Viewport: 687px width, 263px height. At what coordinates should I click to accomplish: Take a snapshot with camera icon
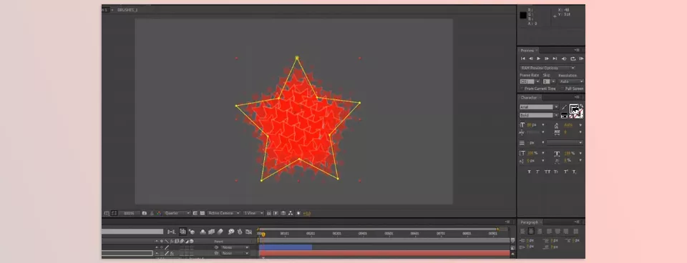point(144,213)
